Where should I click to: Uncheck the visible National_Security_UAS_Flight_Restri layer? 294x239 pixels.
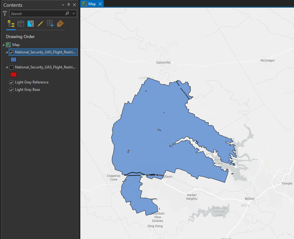[11, 52]
